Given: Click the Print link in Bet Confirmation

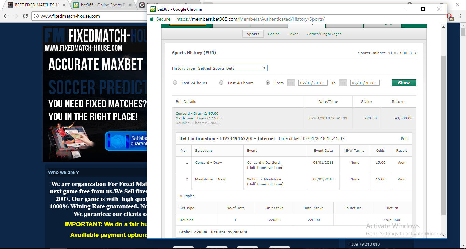Looking at the screenshot, I should click(x=405, y=139).
